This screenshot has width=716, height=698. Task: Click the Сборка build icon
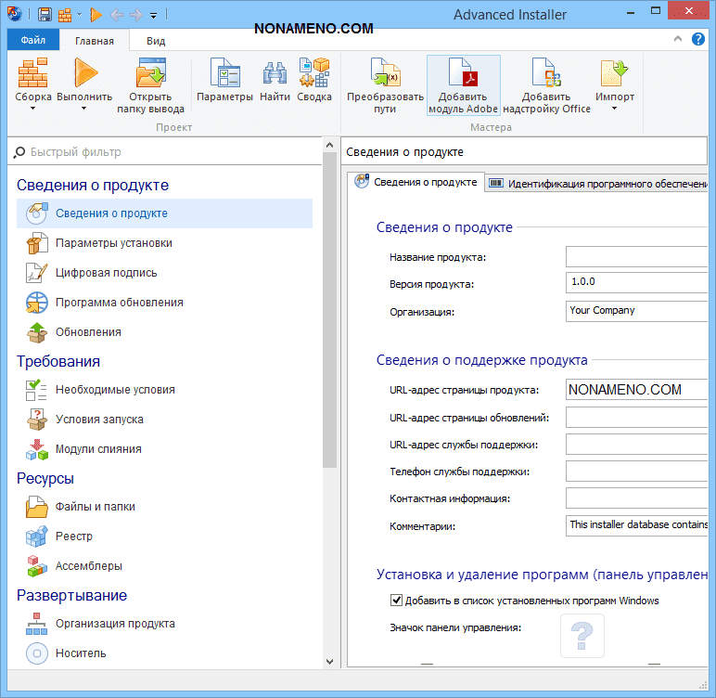pos(33,72)
